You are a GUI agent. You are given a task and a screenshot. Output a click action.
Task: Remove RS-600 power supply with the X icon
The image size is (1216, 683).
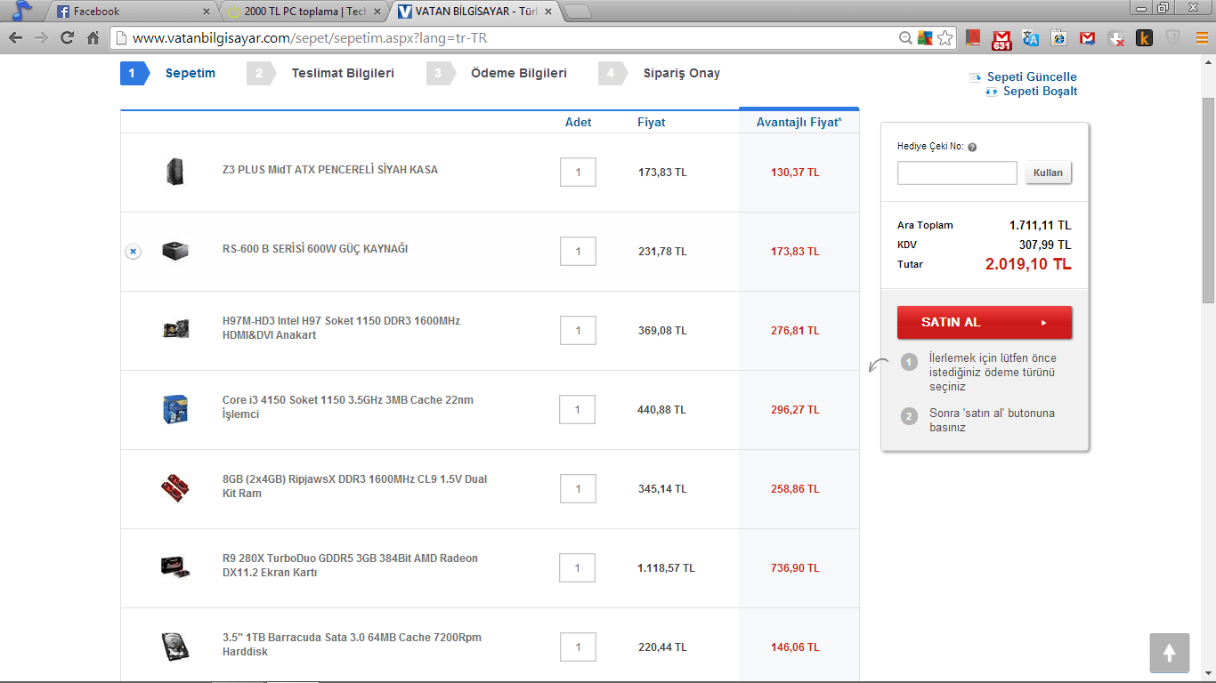pos(133,252)
